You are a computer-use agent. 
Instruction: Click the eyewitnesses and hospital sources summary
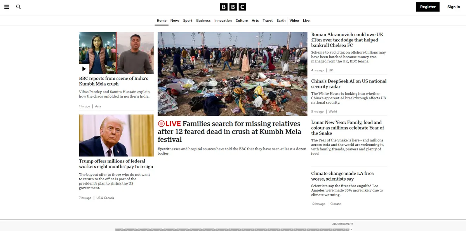click(232, 151)
